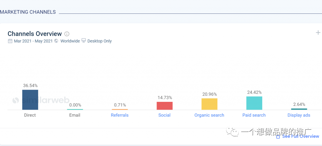Click the desktop monitor icon
Image resolution: width=322 pixels, height=146 pixels.
click(84, 41)
